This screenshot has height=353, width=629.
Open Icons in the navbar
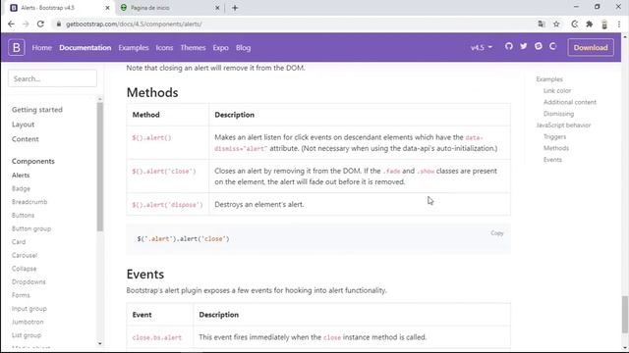[164, 48]
